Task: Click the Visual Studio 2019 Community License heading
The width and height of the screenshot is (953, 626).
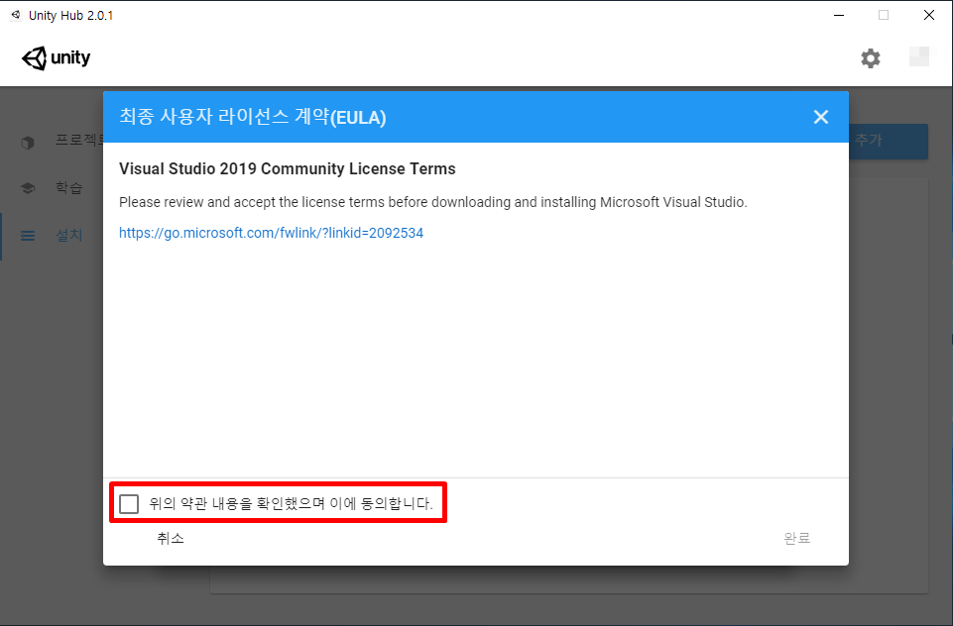Action: [287, 168]
